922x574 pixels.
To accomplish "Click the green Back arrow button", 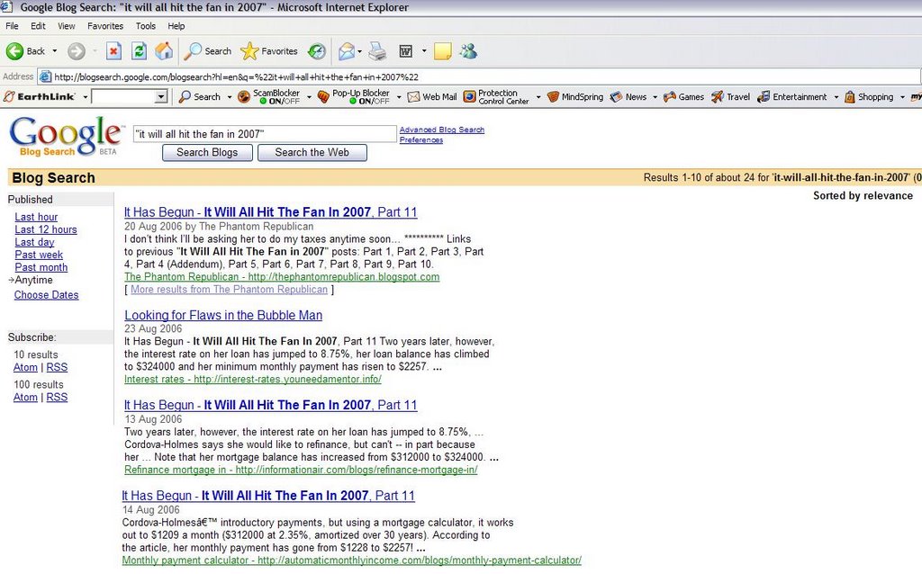I will coord(15,51).
